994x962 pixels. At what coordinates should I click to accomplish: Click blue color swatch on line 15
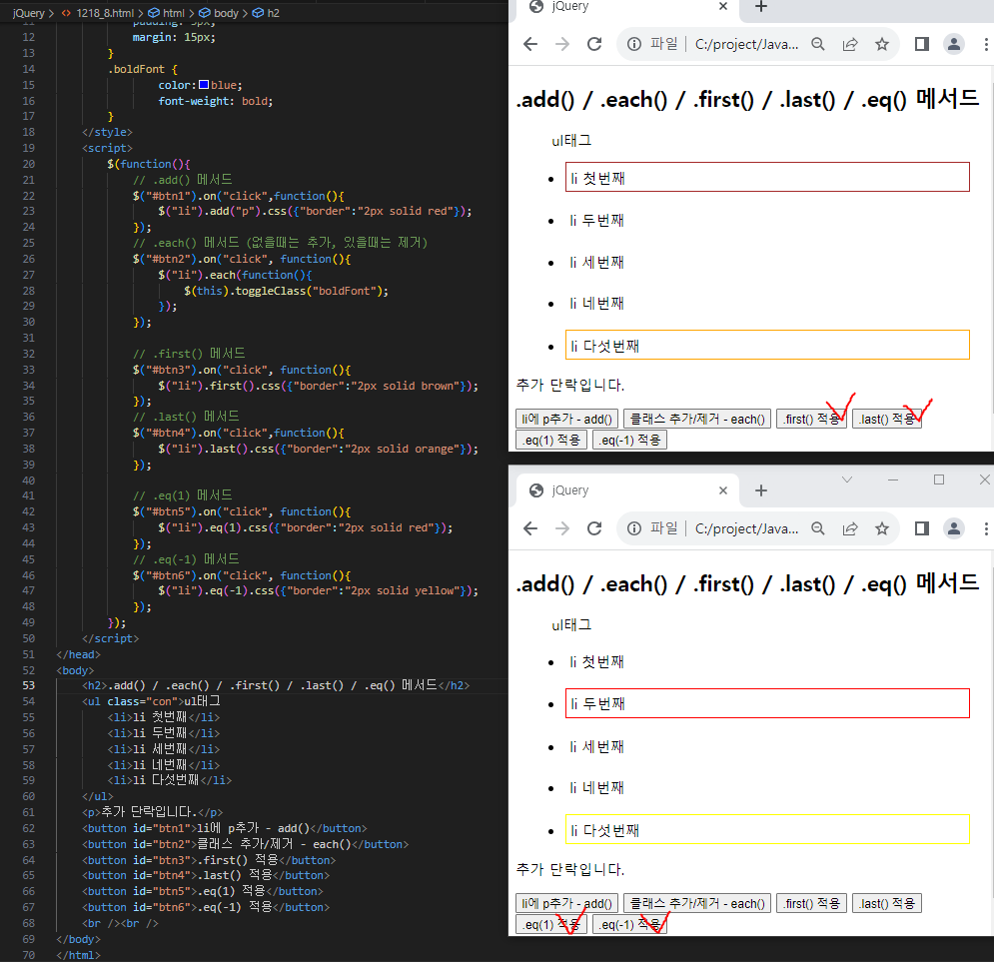[x=204, y=84]
